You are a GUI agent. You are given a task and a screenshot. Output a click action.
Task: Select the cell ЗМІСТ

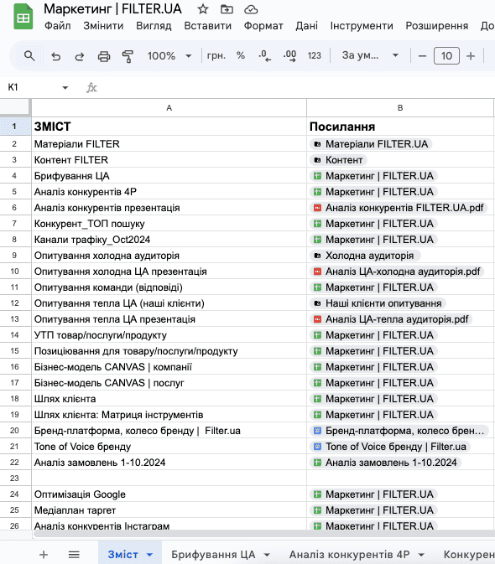point(169,127)
